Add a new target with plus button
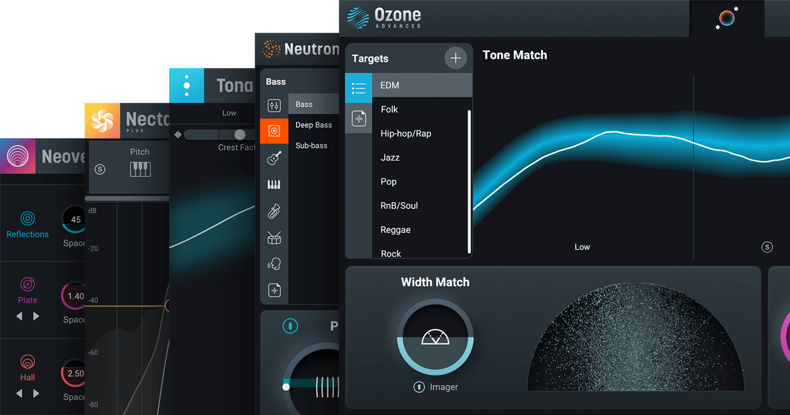Screen dimensions: 790x415 click(455, 58)
